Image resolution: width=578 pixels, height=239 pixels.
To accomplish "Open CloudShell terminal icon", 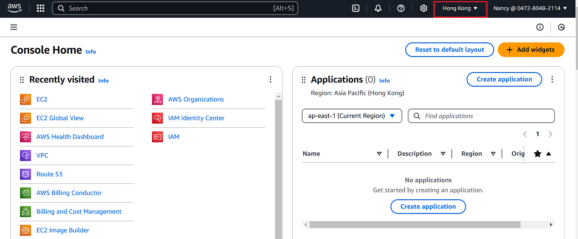I will tap(356, 8).
